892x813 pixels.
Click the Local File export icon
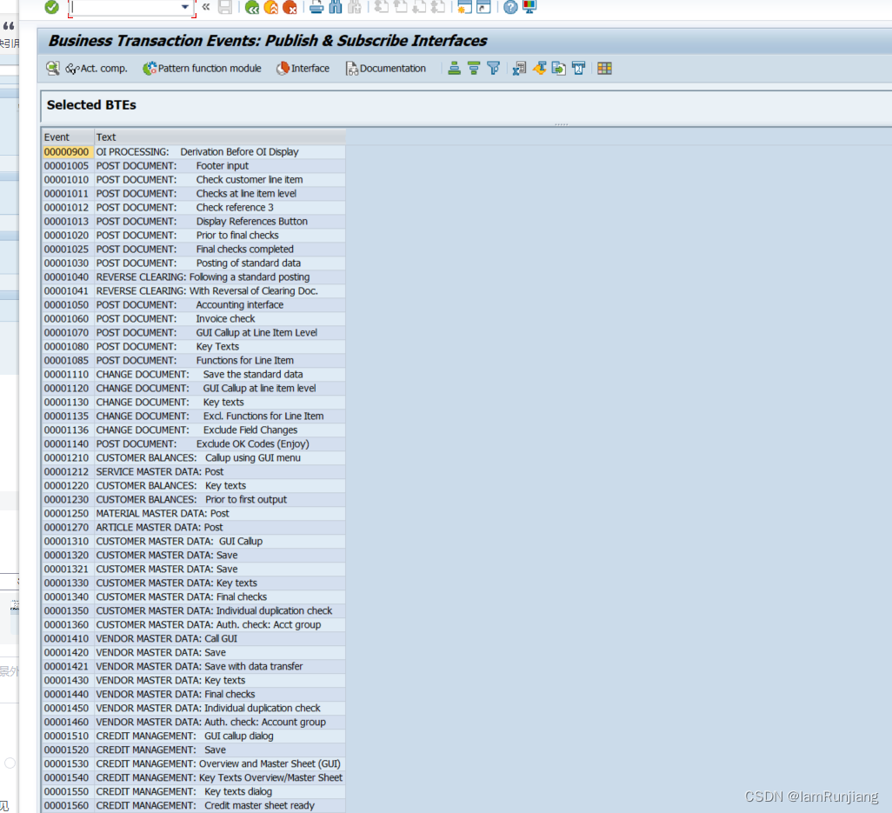559,69
